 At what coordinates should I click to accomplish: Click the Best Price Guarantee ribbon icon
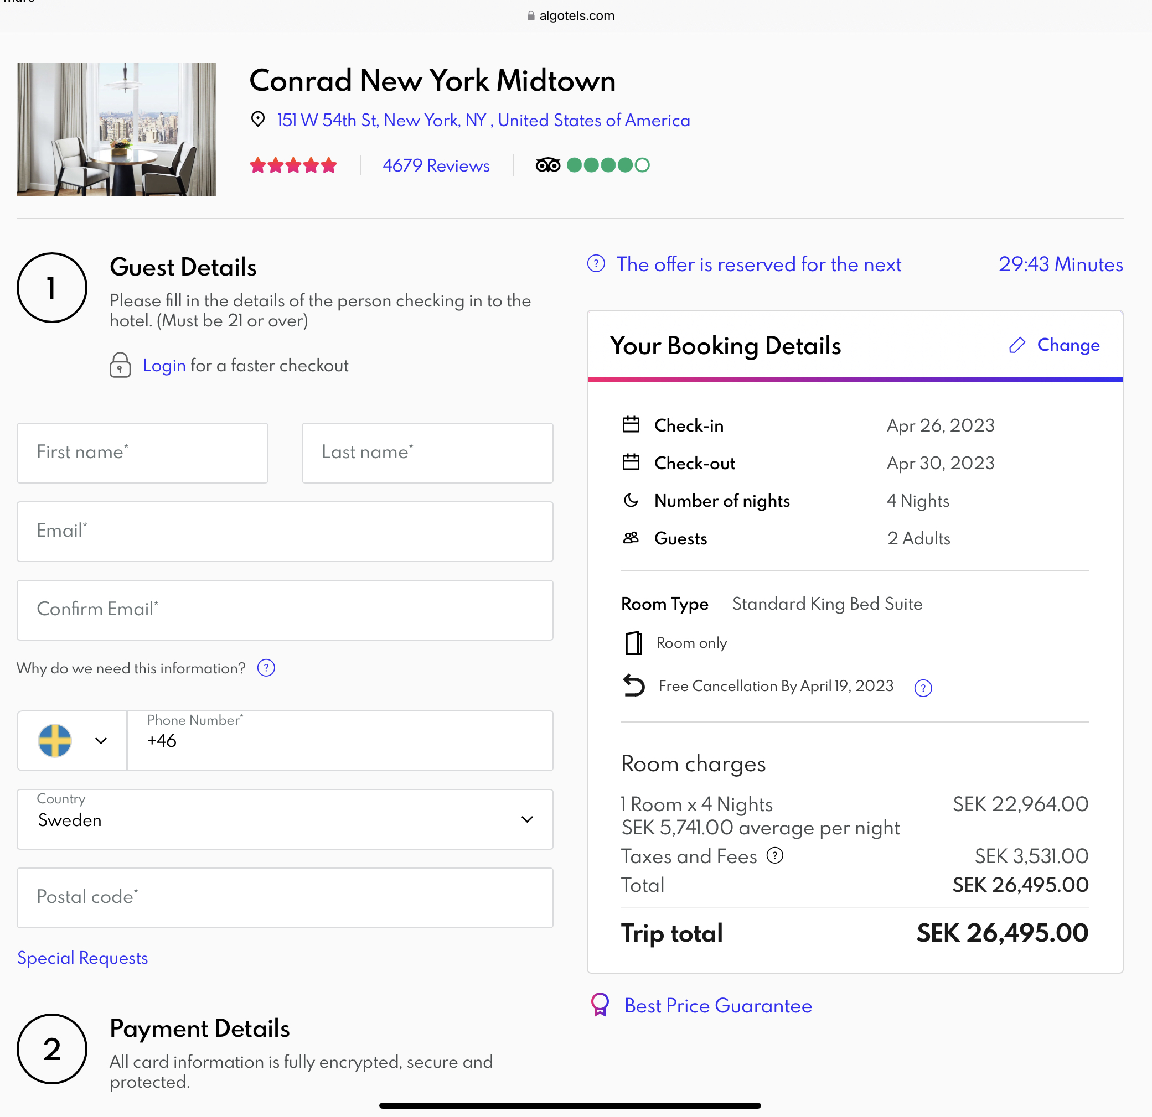[600, 1005]
